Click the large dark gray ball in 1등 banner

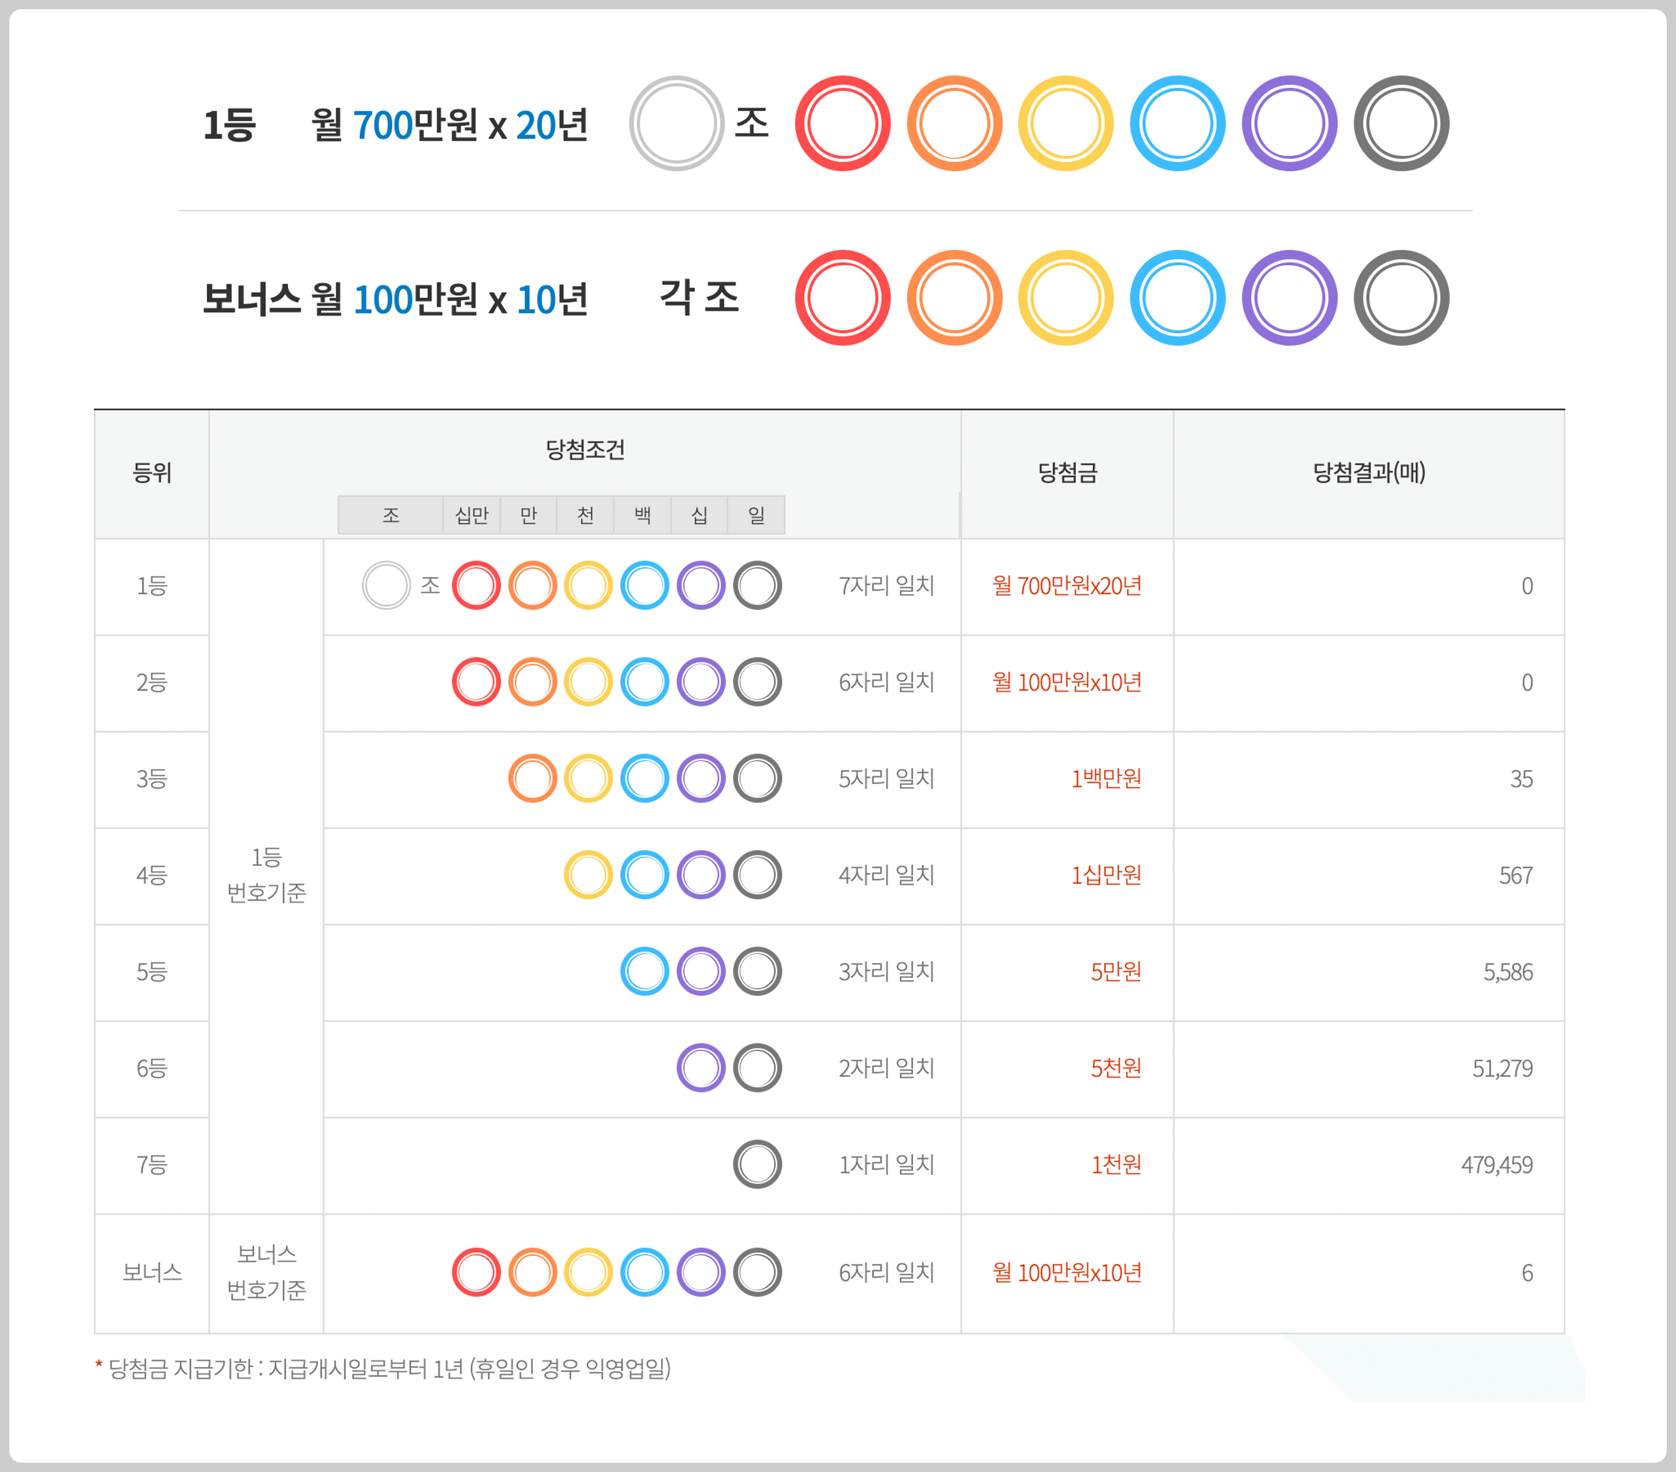point(1402,124)
